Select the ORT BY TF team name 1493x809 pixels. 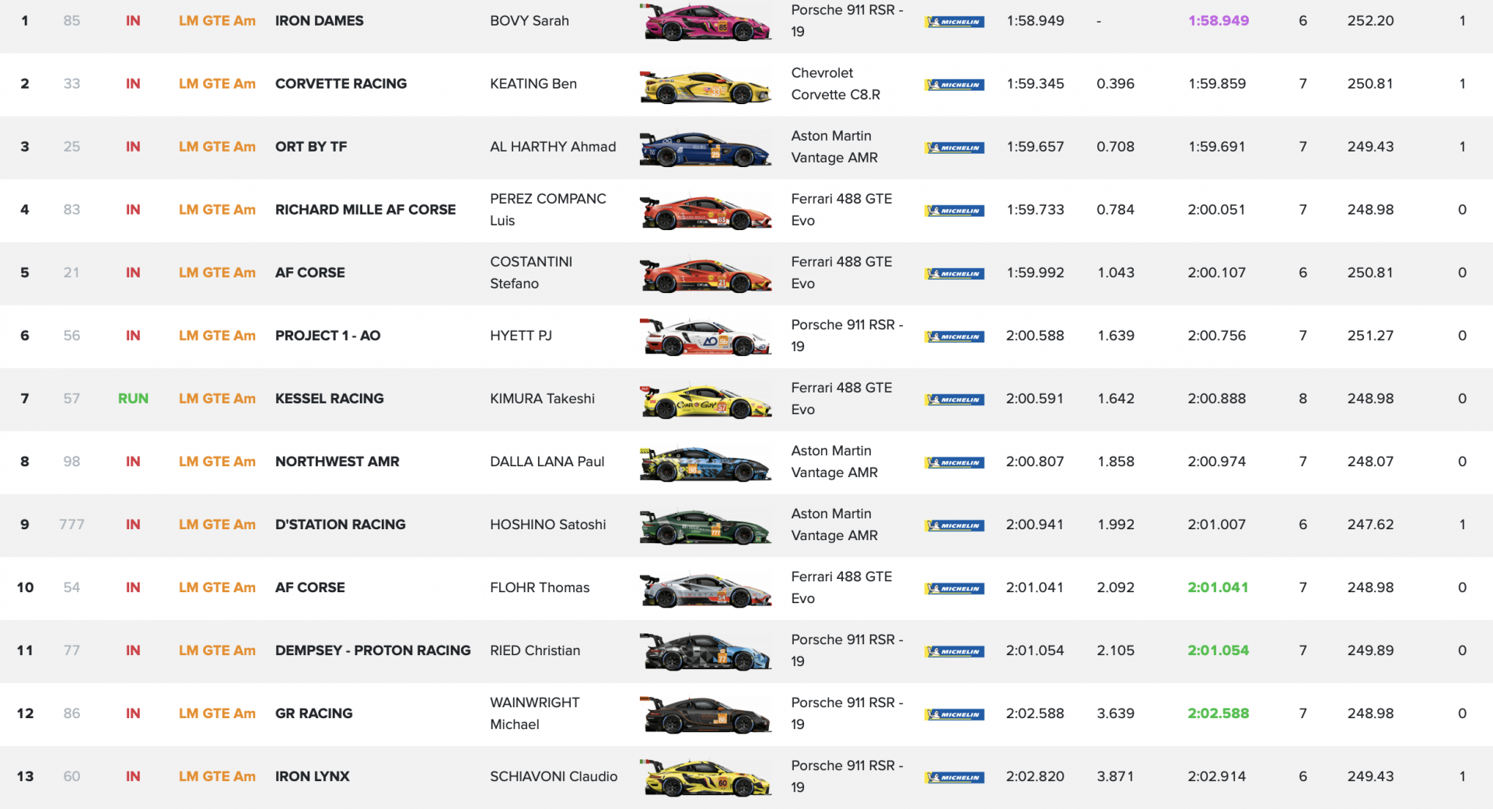(x=311, y=147)
